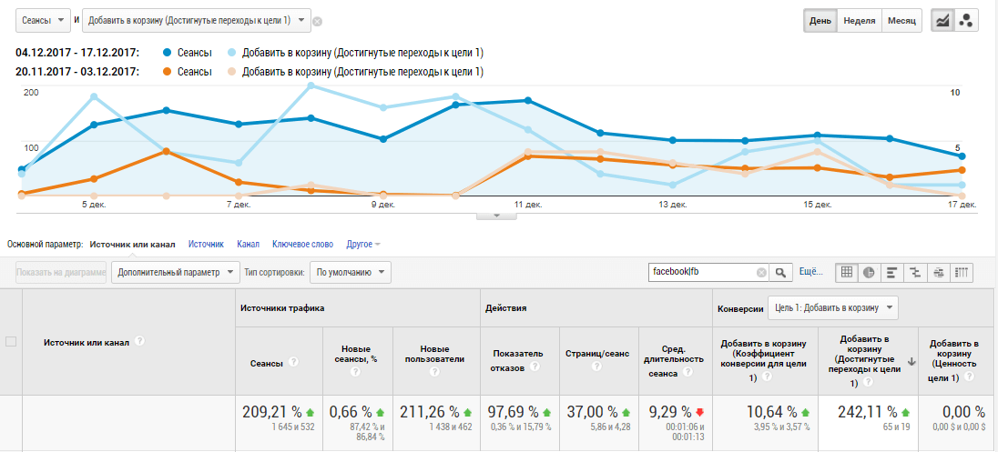The height and width of the screenshot is (452, 998).
Task: Click the search magnifier button
Action: 780,272
